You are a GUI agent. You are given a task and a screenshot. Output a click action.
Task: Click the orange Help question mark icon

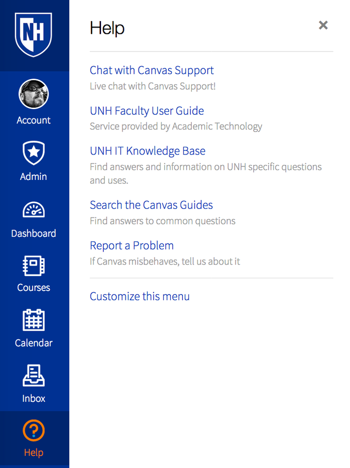tap(34, 431)
